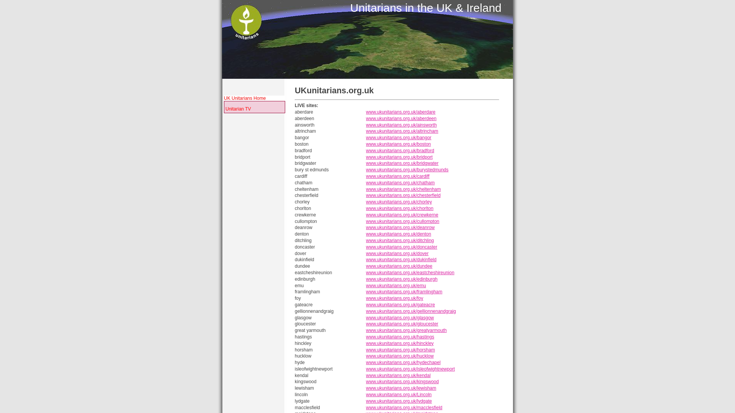The height and width of the screenshot is (413, 735).
Task: Follow the chatham URL link
Action: pyautogui.click(x=400, y=183)
